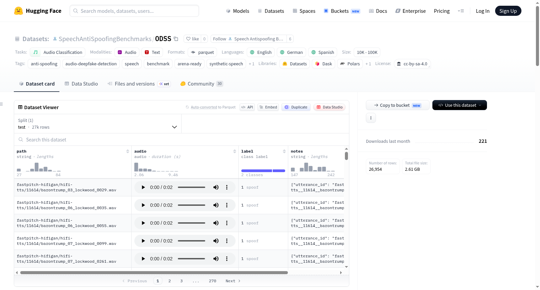Click the Next page button
The height and width of the screenshot is (290, 540).
pos(233,281)
